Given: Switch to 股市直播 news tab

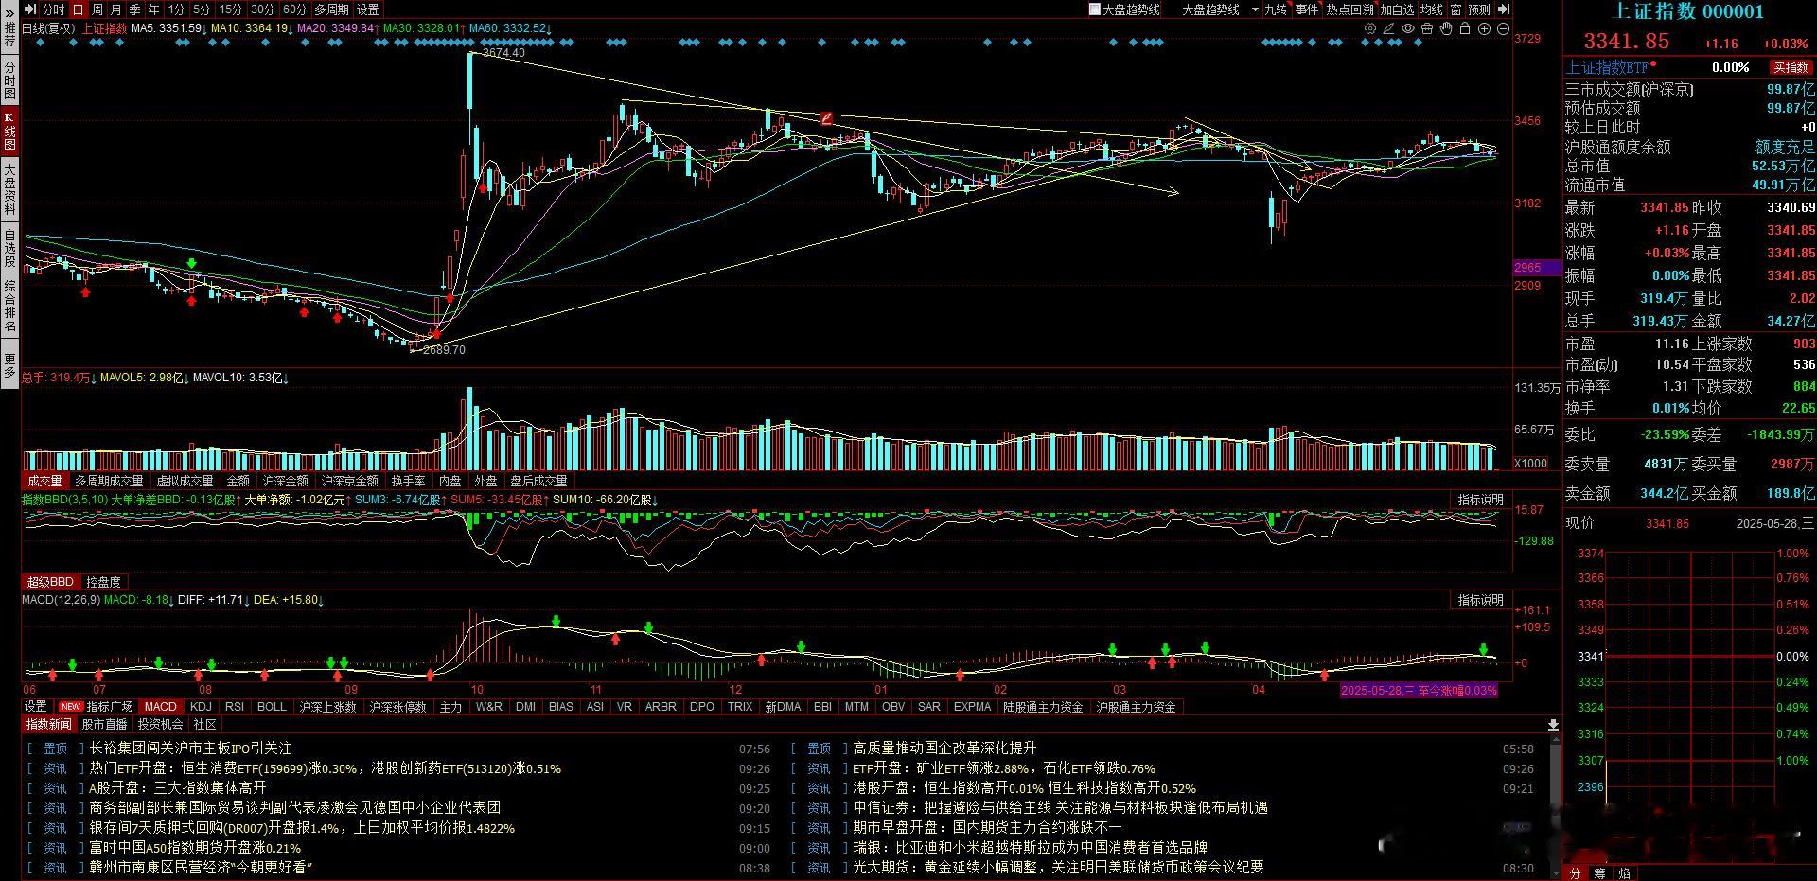Looking at the screenshot, I should coord(104,724).
